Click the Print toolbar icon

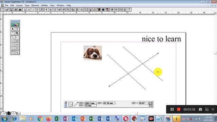16,10
